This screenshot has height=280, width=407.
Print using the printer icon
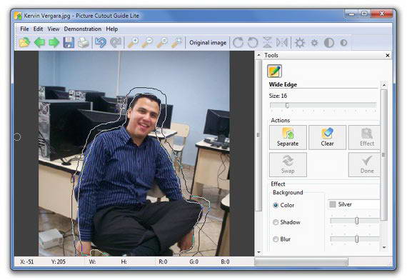click(x=84, y=43)
